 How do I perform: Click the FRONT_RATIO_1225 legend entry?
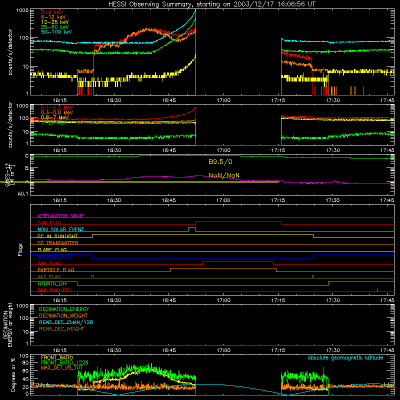(x=64, y=362)
